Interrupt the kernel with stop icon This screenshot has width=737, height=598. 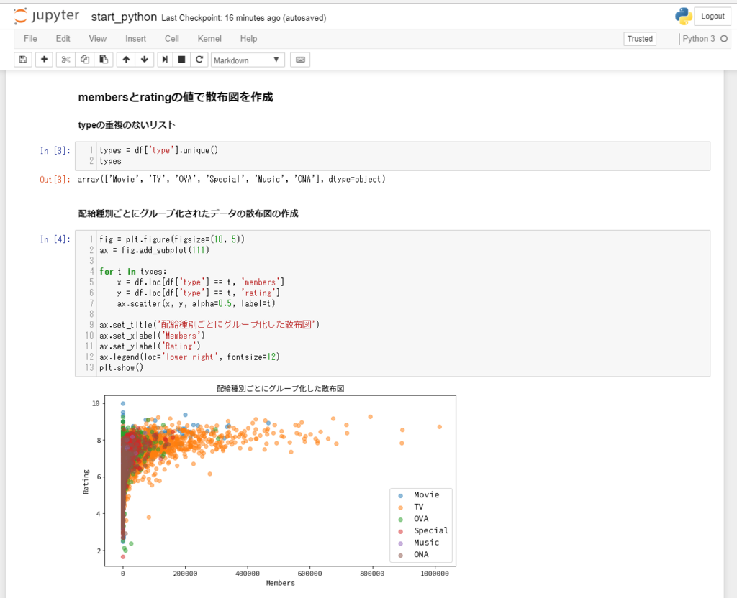[x=181, y=60]
